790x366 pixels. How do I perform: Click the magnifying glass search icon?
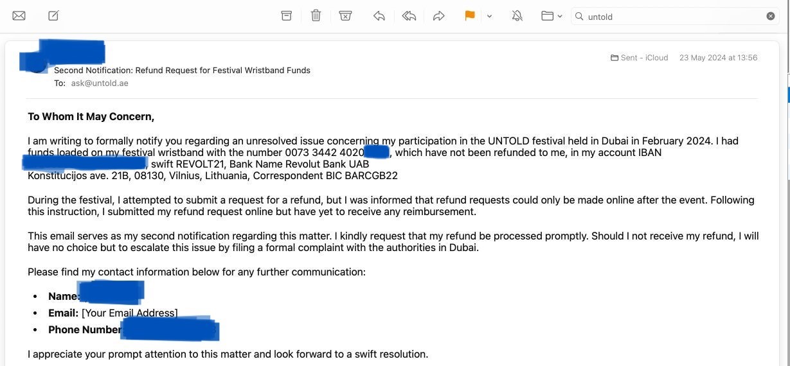[x=579, y=16]
